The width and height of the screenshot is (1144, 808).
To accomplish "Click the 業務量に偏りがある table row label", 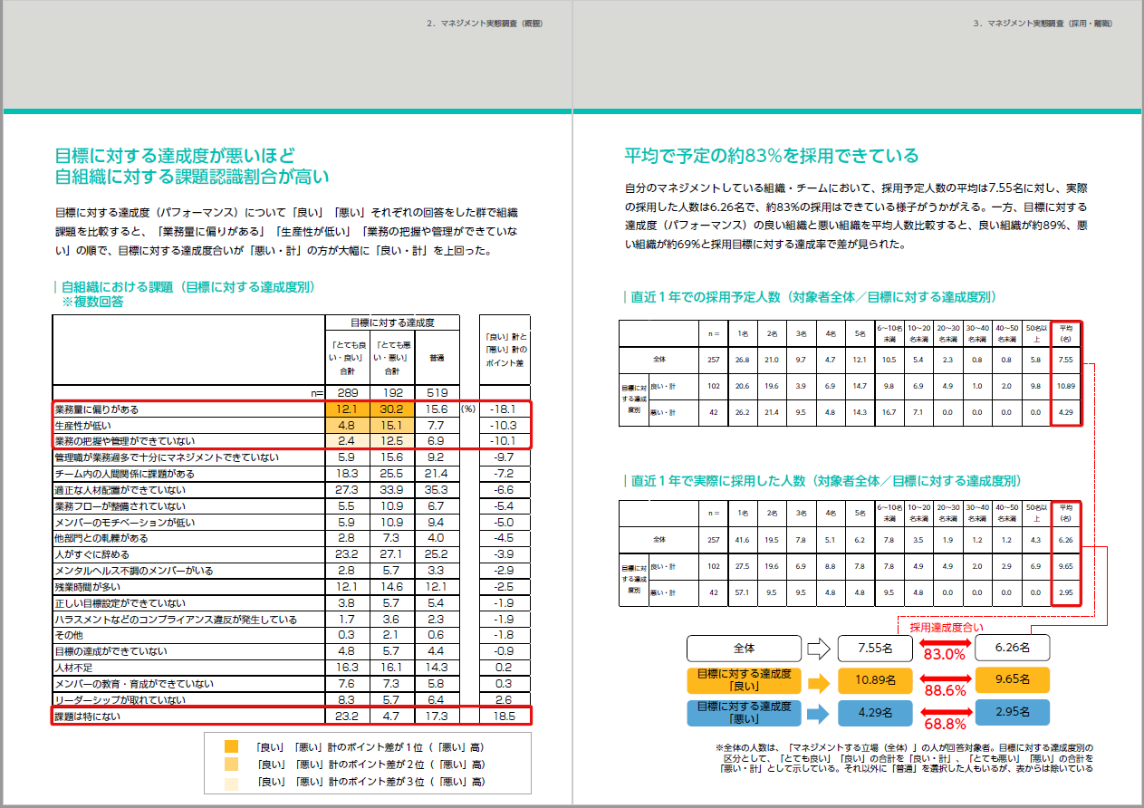I will pyautogui.click(x=98, y=409).
